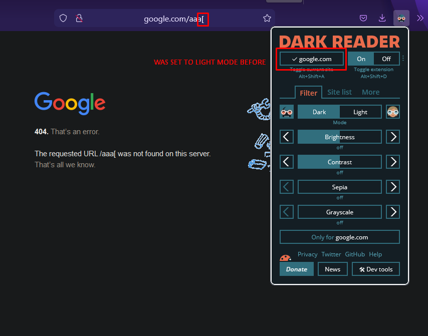Open the More tab
The width and height of the screenshot is (428, 336).
(370, 92)
